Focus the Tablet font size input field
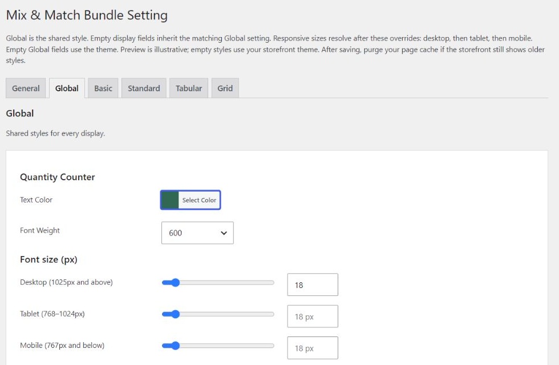The height and width of the screenshot is (365, 559). tap(313, 316)
